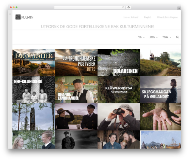Open the Bølareinen story thumbnail
This screenshot has height=160, width=189.
pyautogui.click(x=119, y=62)
